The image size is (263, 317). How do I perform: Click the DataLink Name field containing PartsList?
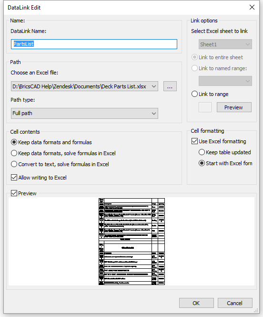94,44
